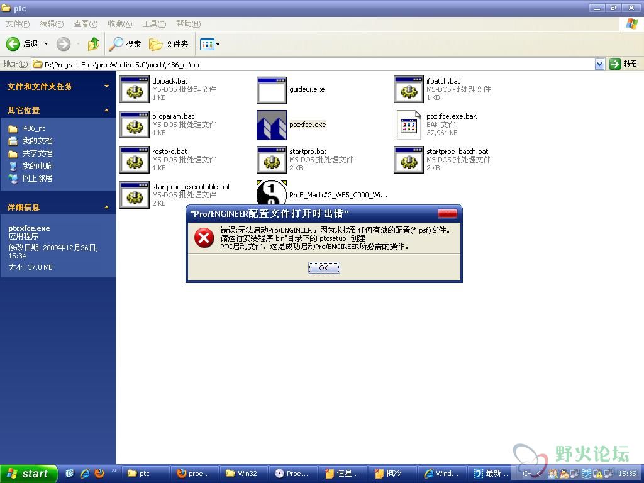Image resolution: width=644 pixels, height=483 pixels.
Task: Open the View (查看) menu
Action: tap(86, 24)
